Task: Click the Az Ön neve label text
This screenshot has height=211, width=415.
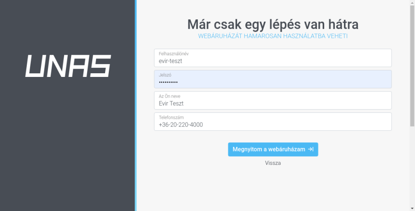Action: (x=169, y=96)
